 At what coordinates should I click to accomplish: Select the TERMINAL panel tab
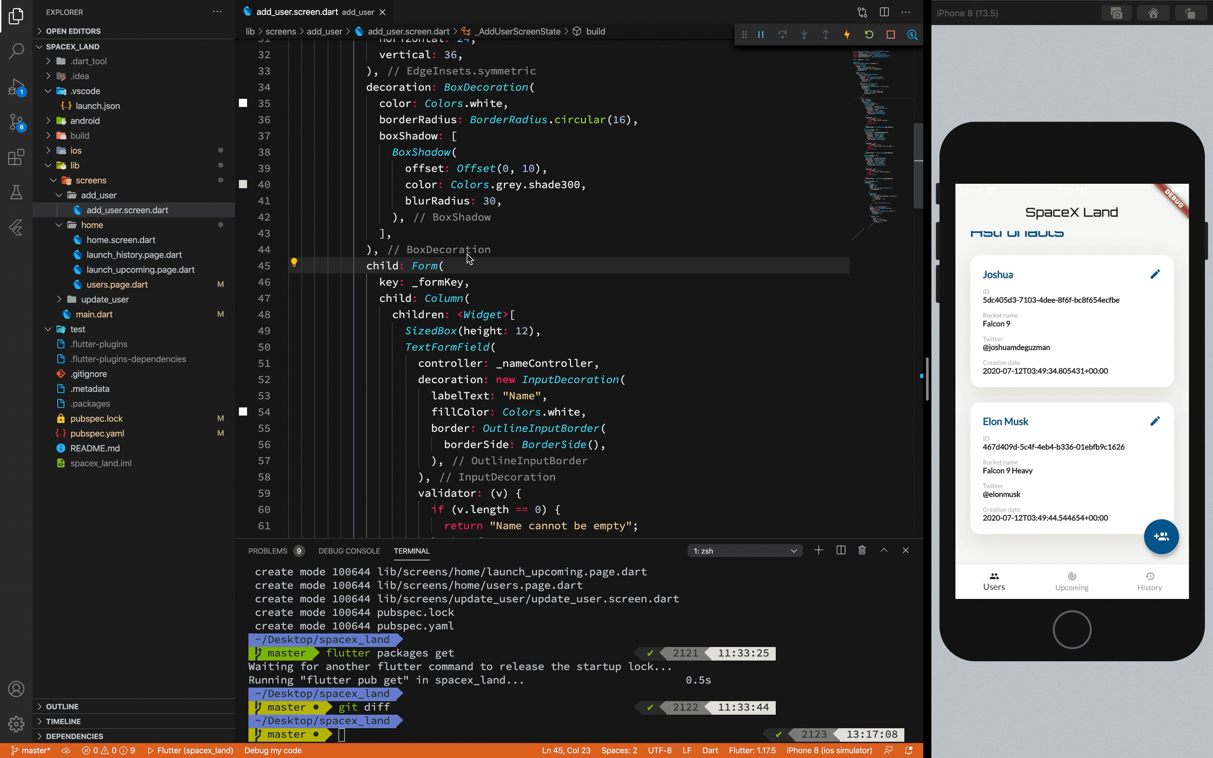(x=412, y=551)
